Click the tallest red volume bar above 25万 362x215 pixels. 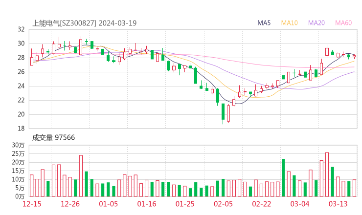pos(327,174)
